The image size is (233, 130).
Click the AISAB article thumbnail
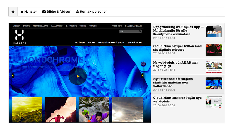pos(214,67)
